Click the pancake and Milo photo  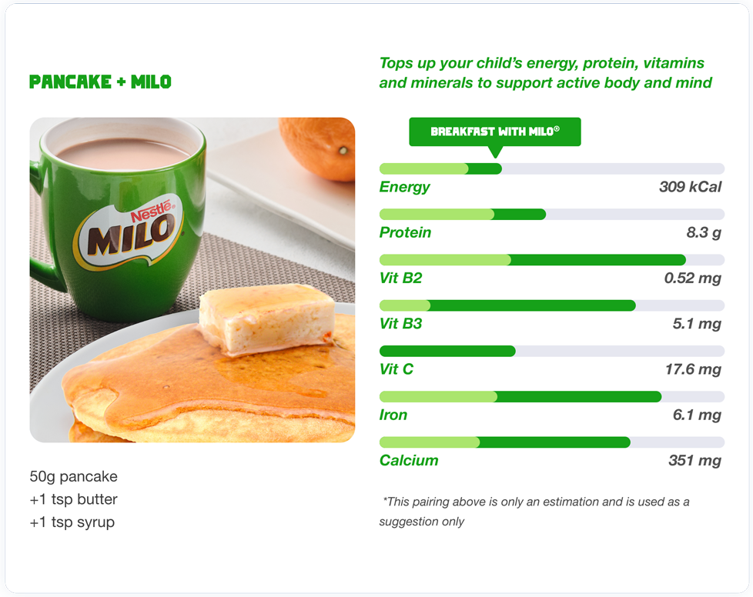192,280
